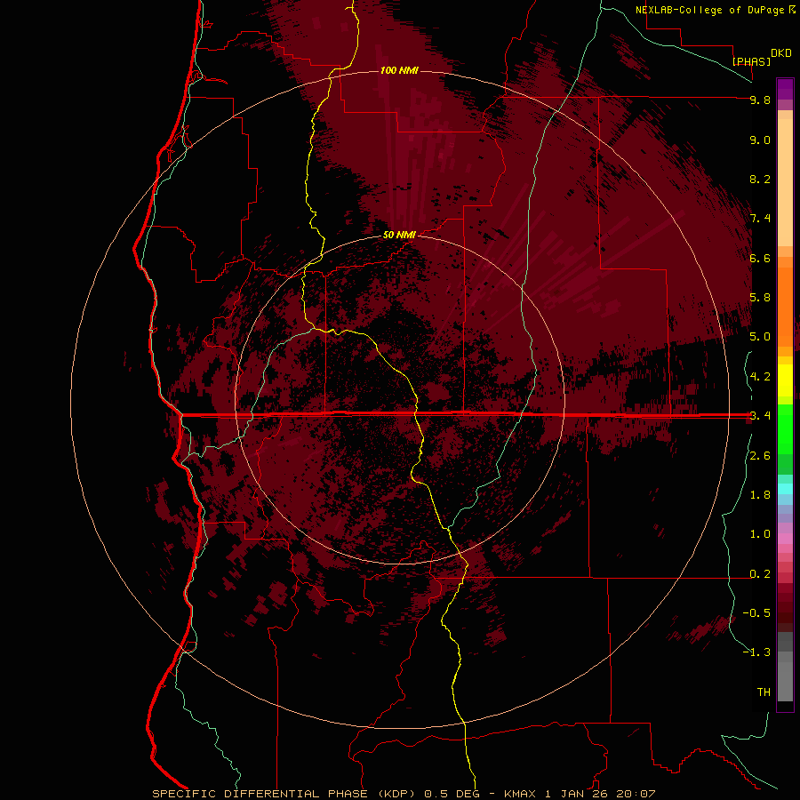Select the 8.2 legend value
This screenshot has width=800, height=800.
point(760,179)
